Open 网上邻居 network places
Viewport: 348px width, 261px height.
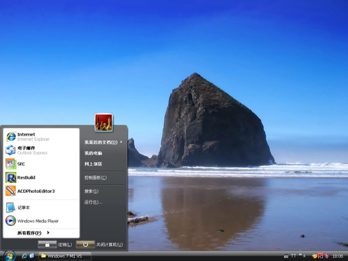(x=104, y=164)
